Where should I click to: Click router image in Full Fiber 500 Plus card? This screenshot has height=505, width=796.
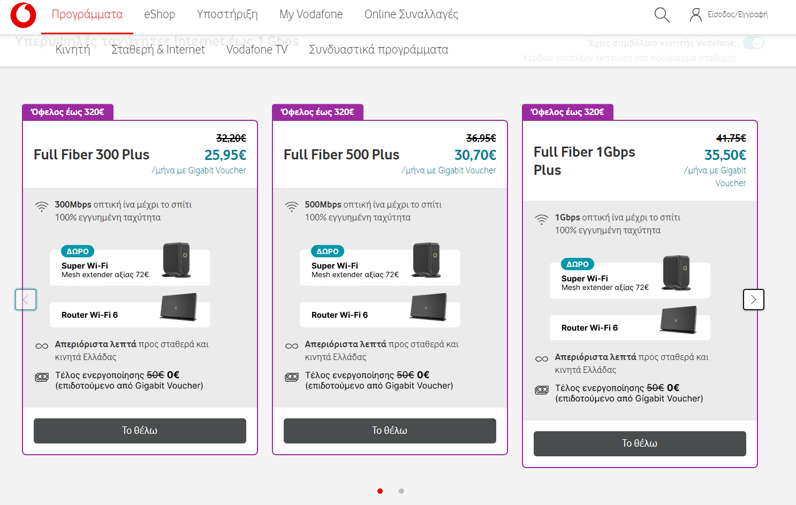(x=428, y=307)
